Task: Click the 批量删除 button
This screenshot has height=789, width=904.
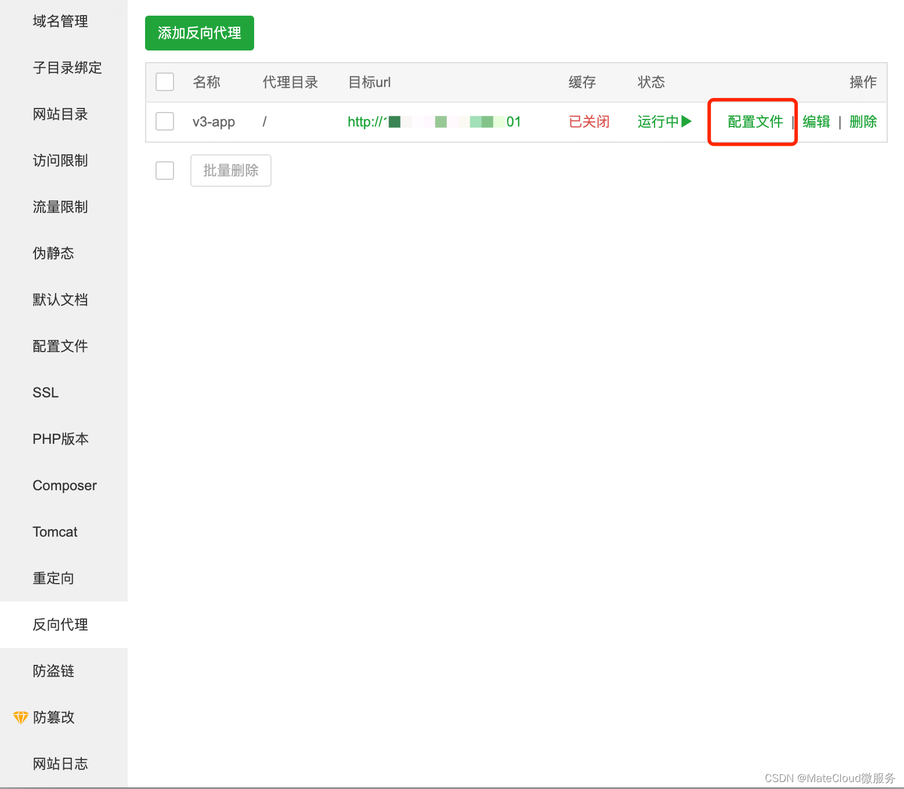Action: pos(230,170)
